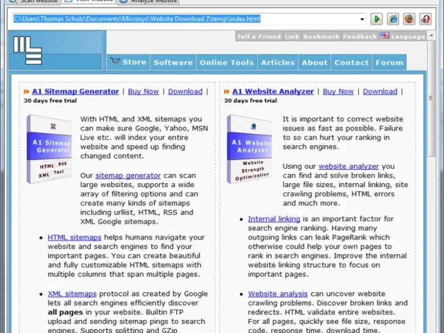444x333 pixels.
Task: Click the page scrollbar up arrow
Action: [431, 36]
